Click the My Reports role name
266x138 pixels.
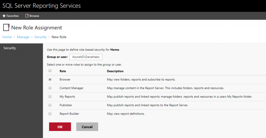point(67,97)
